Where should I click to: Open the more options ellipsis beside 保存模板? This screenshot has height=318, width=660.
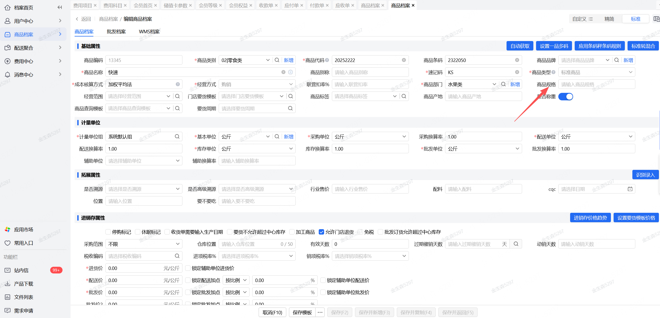[320, 312]
